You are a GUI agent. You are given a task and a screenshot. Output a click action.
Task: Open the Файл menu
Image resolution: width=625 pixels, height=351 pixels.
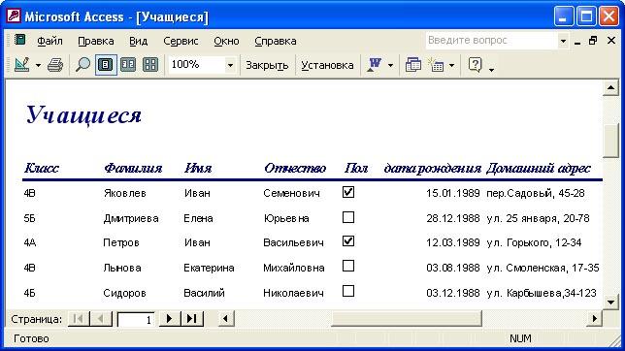click(x=49, y=41)
